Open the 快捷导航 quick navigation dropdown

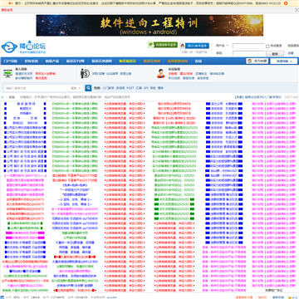(284, 61)
